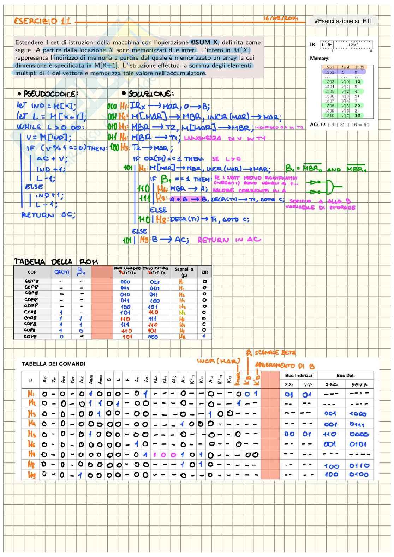Click the 16/05/2014 date

[x=280, y=18]
